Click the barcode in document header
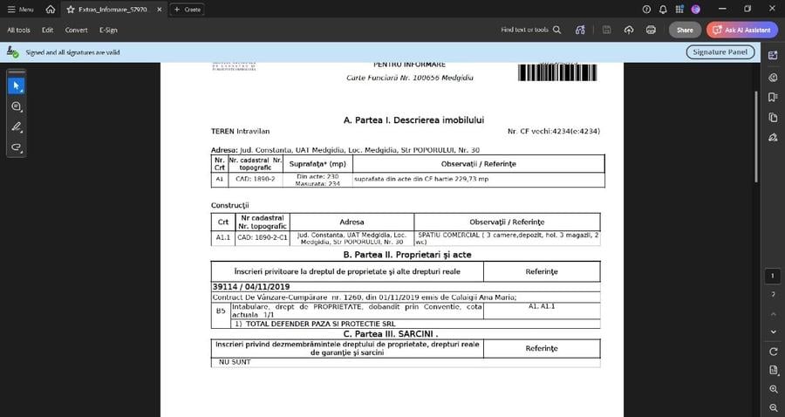Screen dimensions: 785x417 coord(557,72)
